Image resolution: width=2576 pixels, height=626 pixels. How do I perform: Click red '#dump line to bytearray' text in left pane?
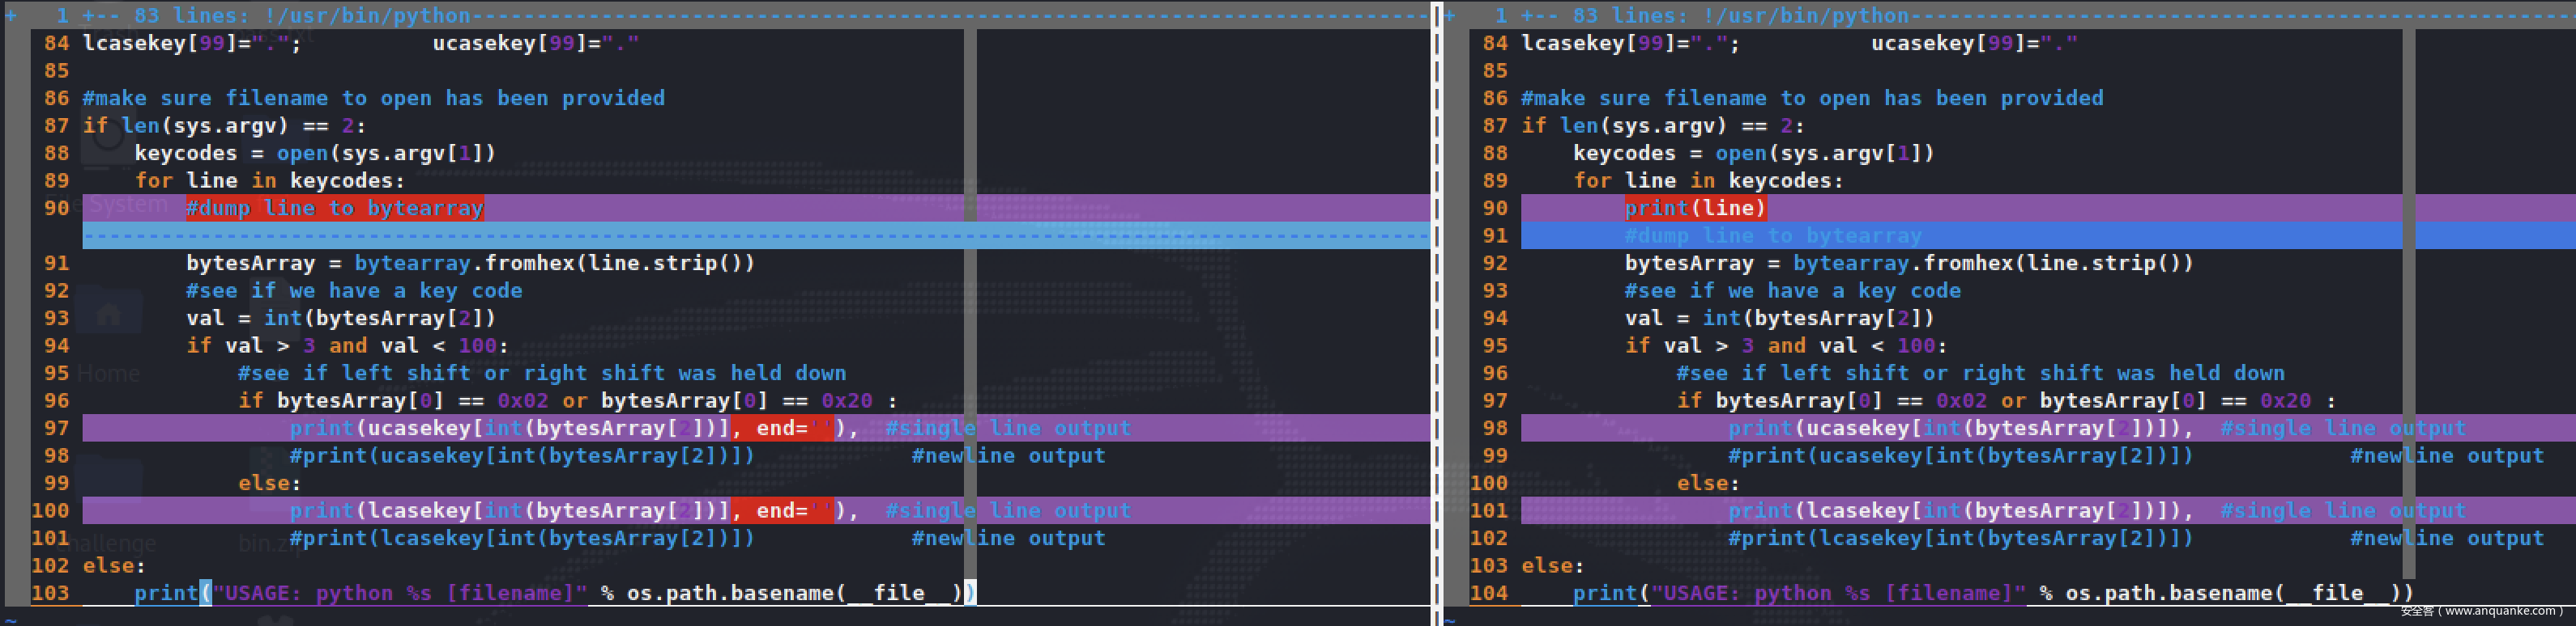click(334, 208)
